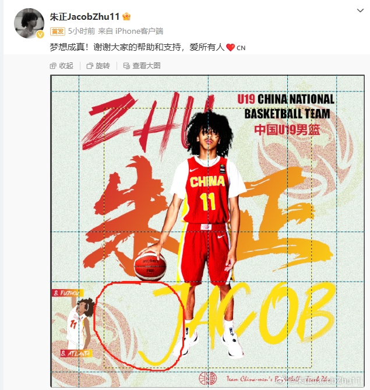The width and height of the screenshot is (370, 390).
Task: Click the 收起 collapse icon
Action: (53, 66)
